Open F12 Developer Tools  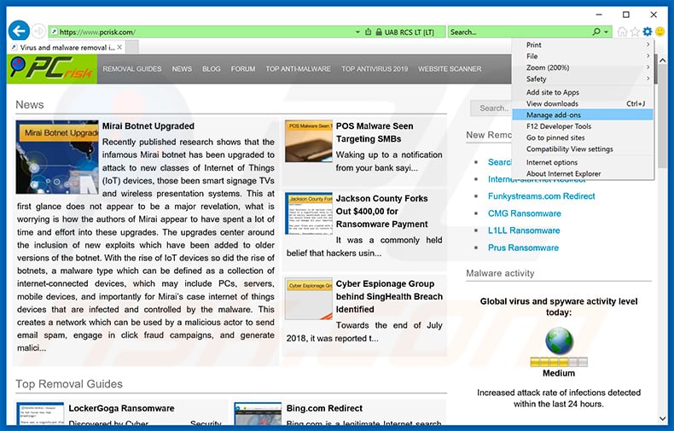[x=583, y=126]
